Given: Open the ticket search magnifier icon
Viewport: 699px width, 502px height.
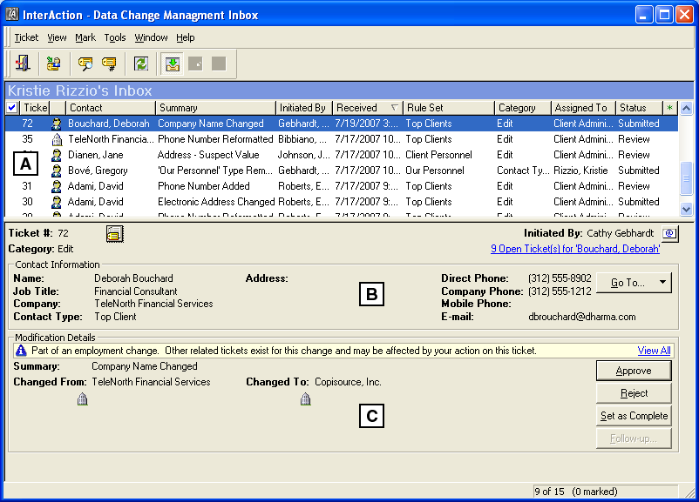Looking at the screenshot, I should 85,63.
